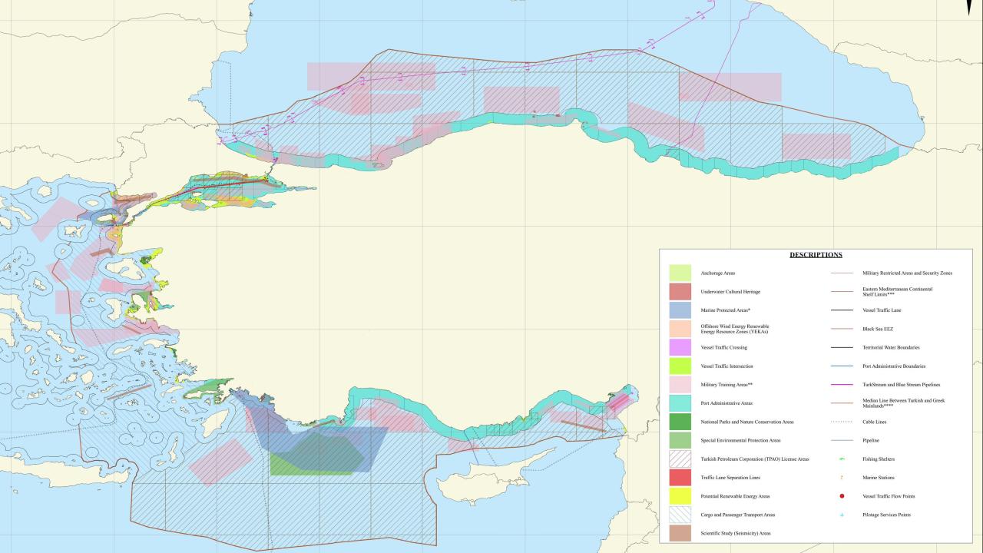
Task: Click the Underwater Cultural Heritage swatch
Action: tap(681, 291)
